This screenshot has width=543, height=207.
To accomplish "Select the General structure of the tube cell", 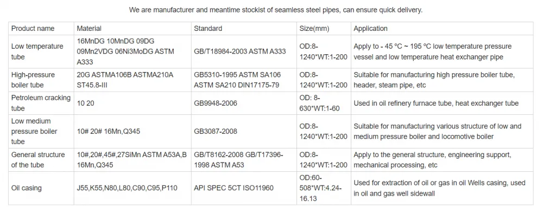I will coord(41,160).
